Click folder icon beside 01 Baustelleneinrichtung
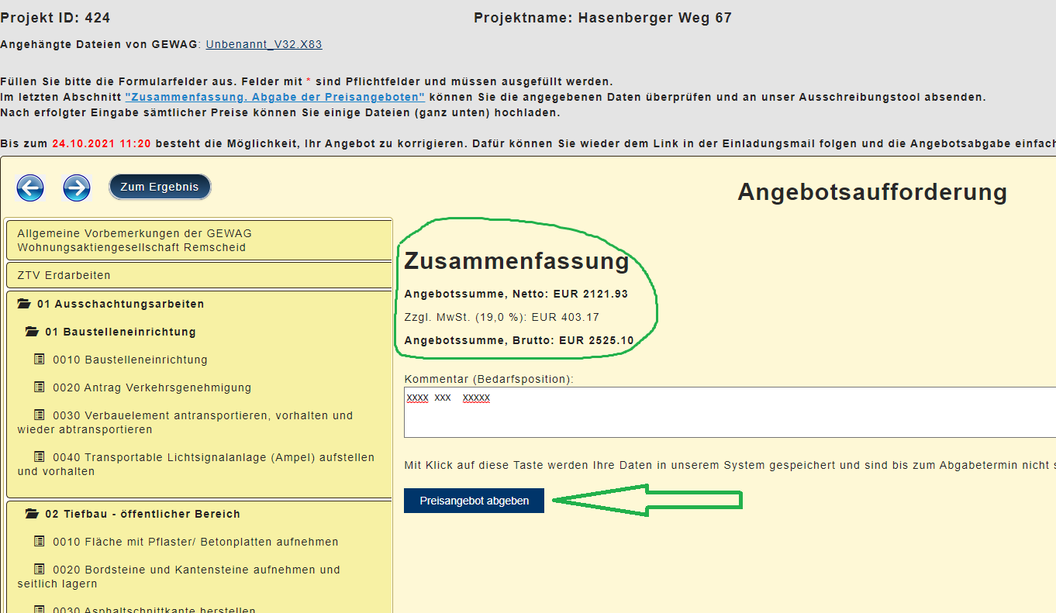The image size is (1056, 613). [x=32, y=332]
